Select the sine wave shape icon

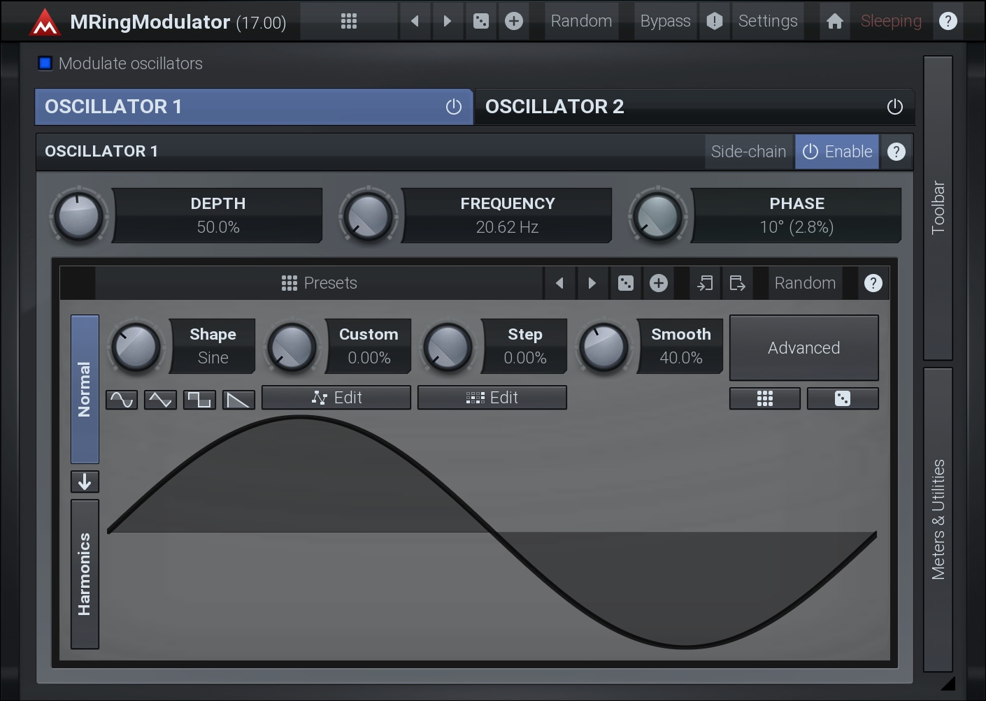tap(122, 399)
